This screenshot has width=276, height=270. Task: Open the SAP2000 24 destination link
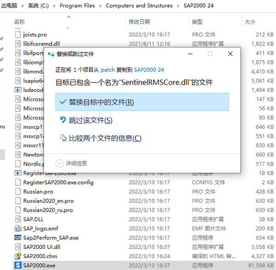[149, 70]
